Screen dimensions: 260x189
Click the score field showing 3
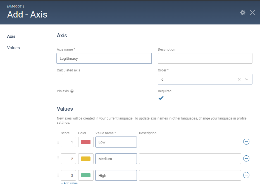click(68, 175)
